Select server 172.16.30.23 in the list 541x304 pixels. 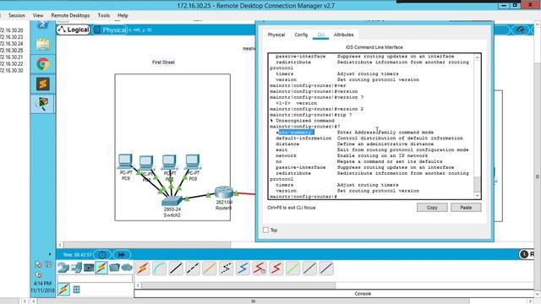click(12, 37)
